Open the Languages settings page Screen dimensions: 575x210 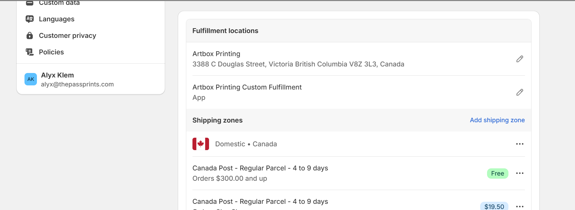[57, 19]
